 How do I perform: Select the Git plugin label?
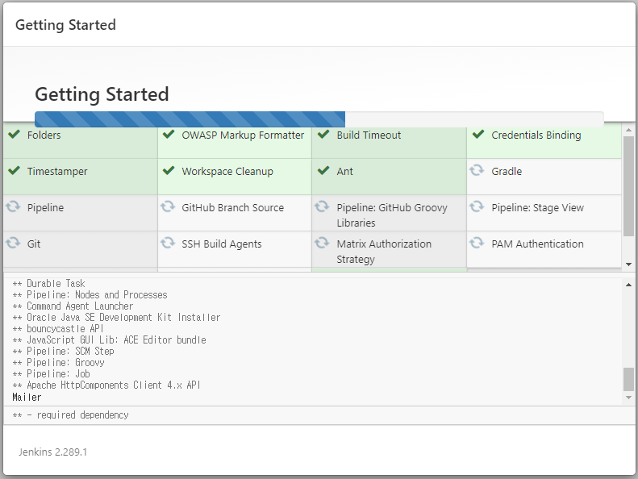point(34,244)
